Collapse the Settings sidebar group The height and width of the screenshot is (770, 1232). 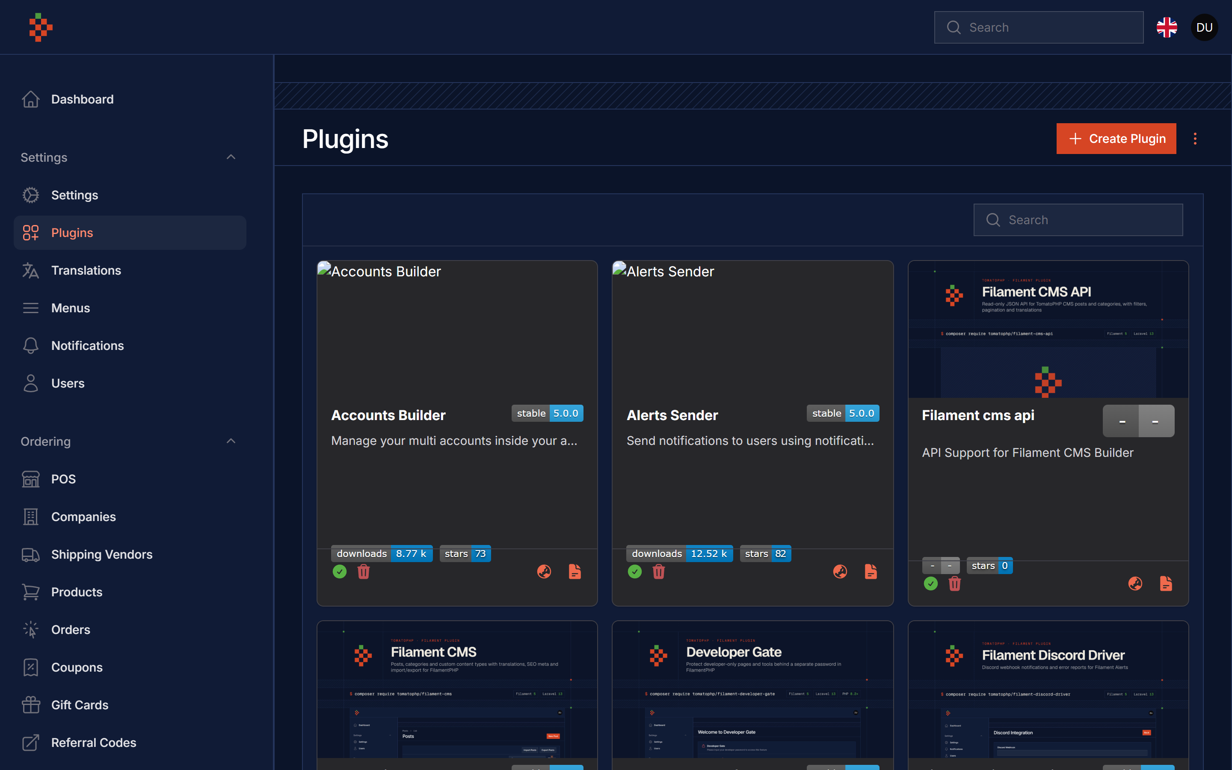click(x=231, y=157)
